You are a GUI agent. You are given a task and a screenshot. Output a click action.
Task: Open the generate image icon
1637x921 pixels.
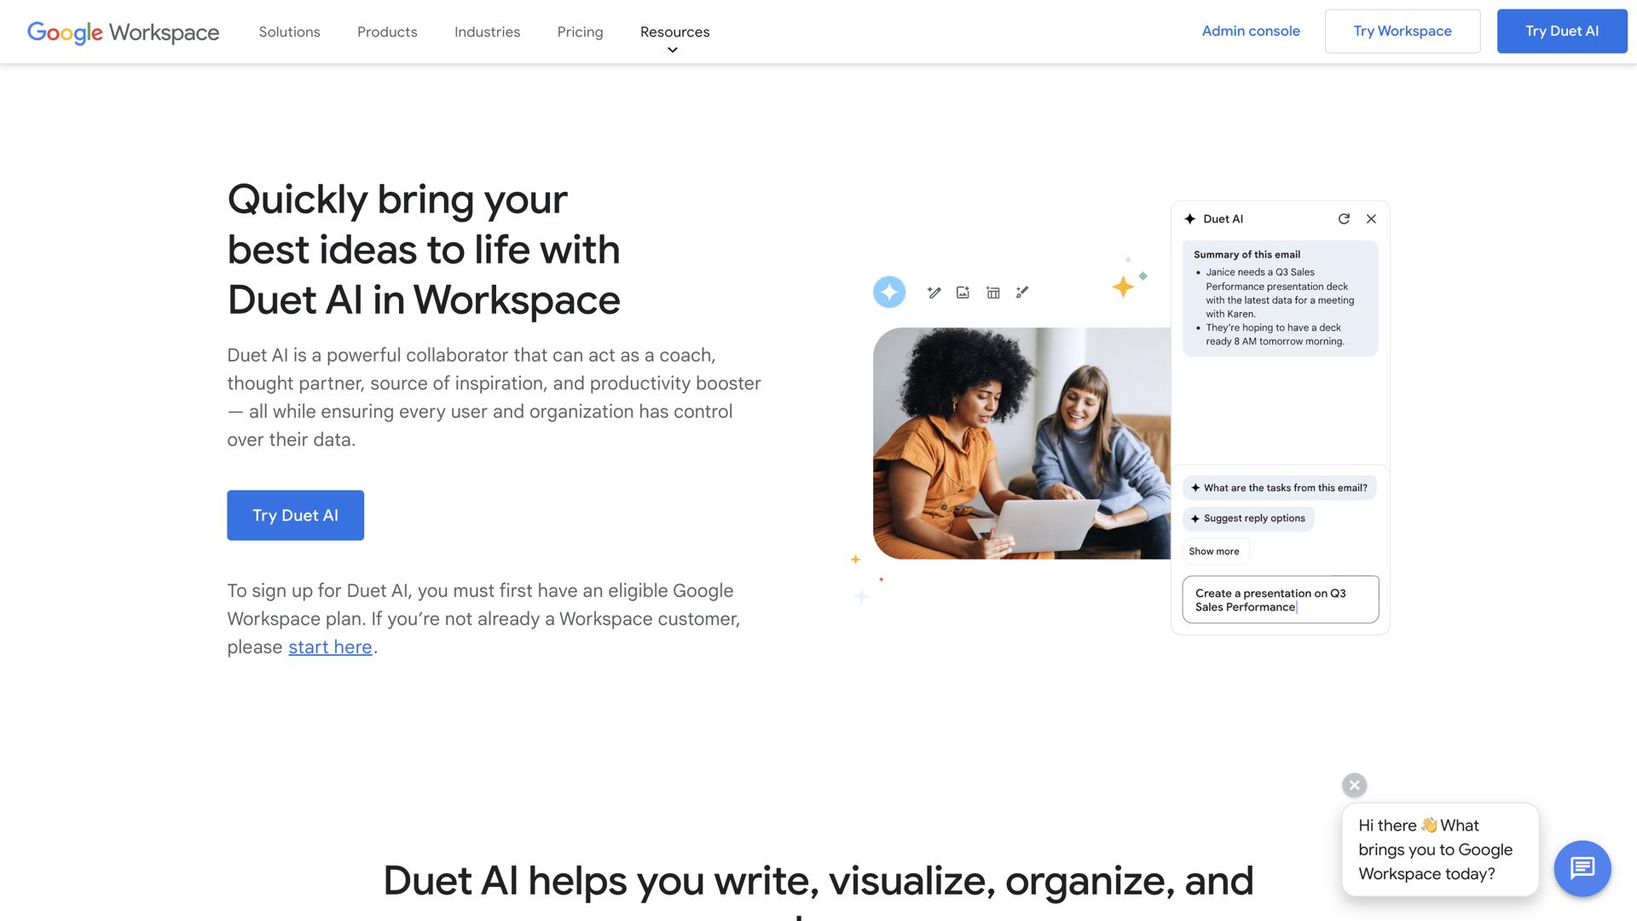tap(963, 292)
